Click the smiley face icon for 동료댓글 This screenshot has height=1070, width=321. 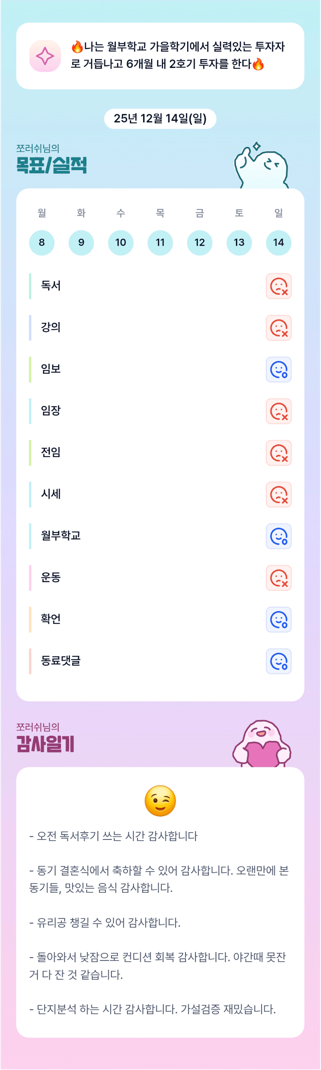pyautogui.click(x=278, y=661)
